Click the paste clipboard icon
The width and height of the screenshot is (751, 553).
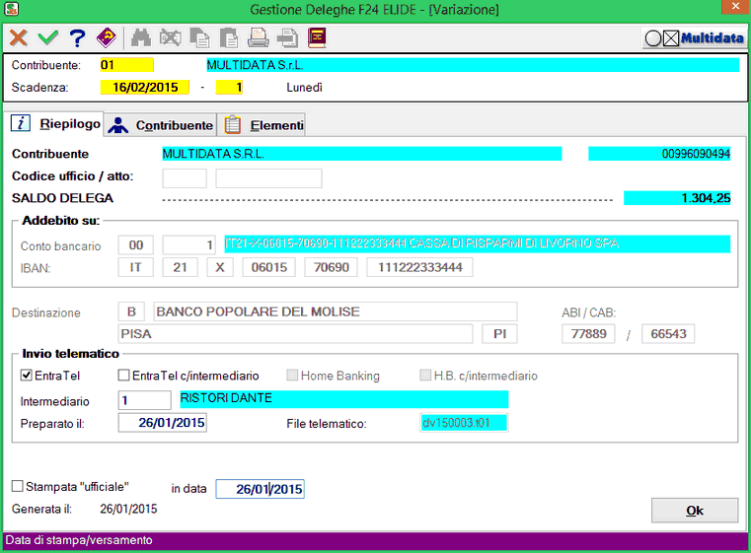click(229, 37)
